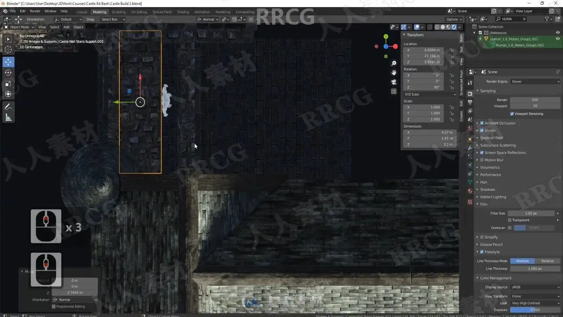Click the Location X value field
This screenshot has width=563, height=317.
point(423,50)
